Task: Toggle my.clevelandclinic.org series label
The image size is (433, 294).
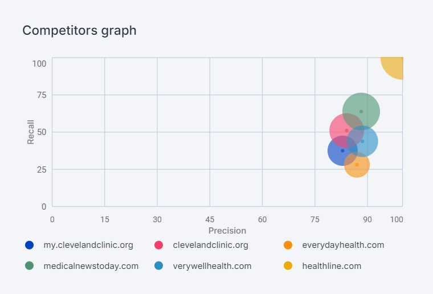Action: 88,245
